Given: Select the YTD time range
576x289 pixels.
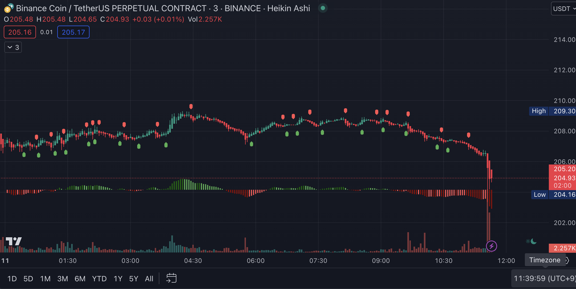Looking at the screenshot, I should (99, 279).
